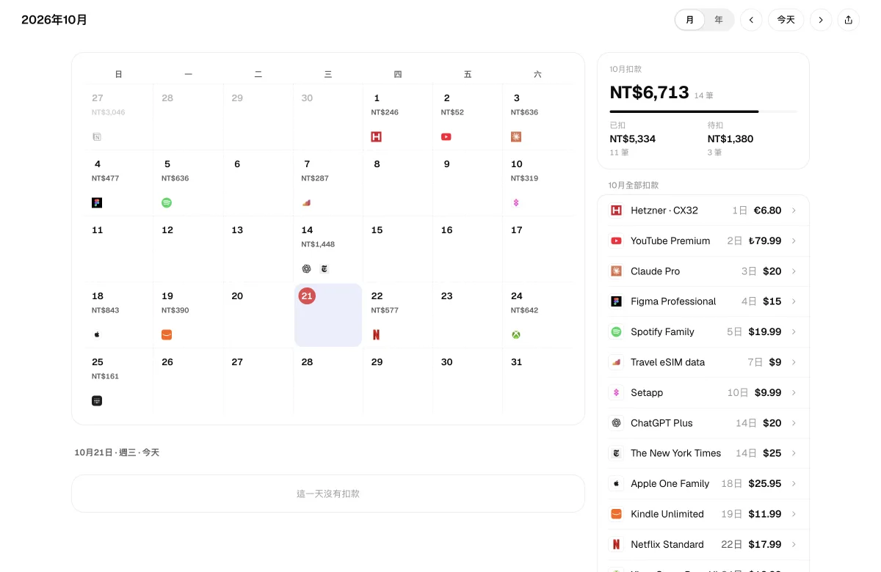Viewport: 881px width, 572px height.
Task: Open the ChatGPT Plus subscription entry
Action: (x=703, y=423)
